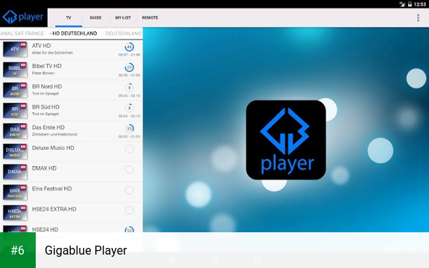The height and width of the screenshot is (268, 429).
Task: Click empty progress circle for Deluxe Music HD
Action: [129, 149]
